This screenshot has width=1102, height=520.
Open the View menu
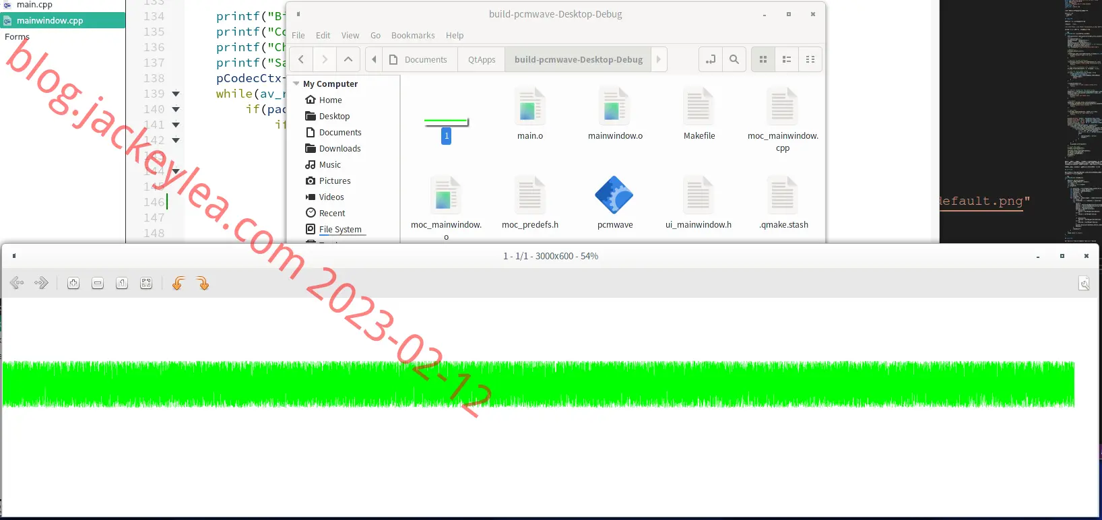tap(350, 35)
